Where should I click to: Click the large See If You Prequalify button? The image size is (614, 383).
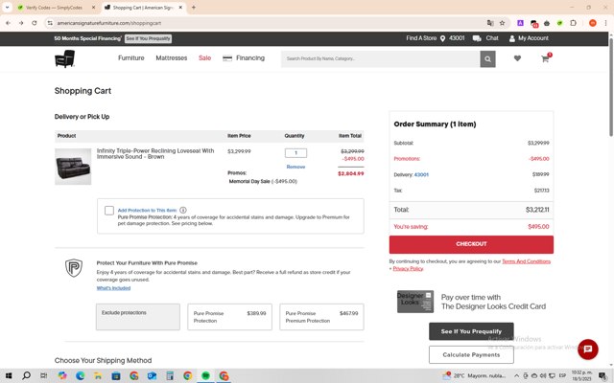tap(471, 331)
